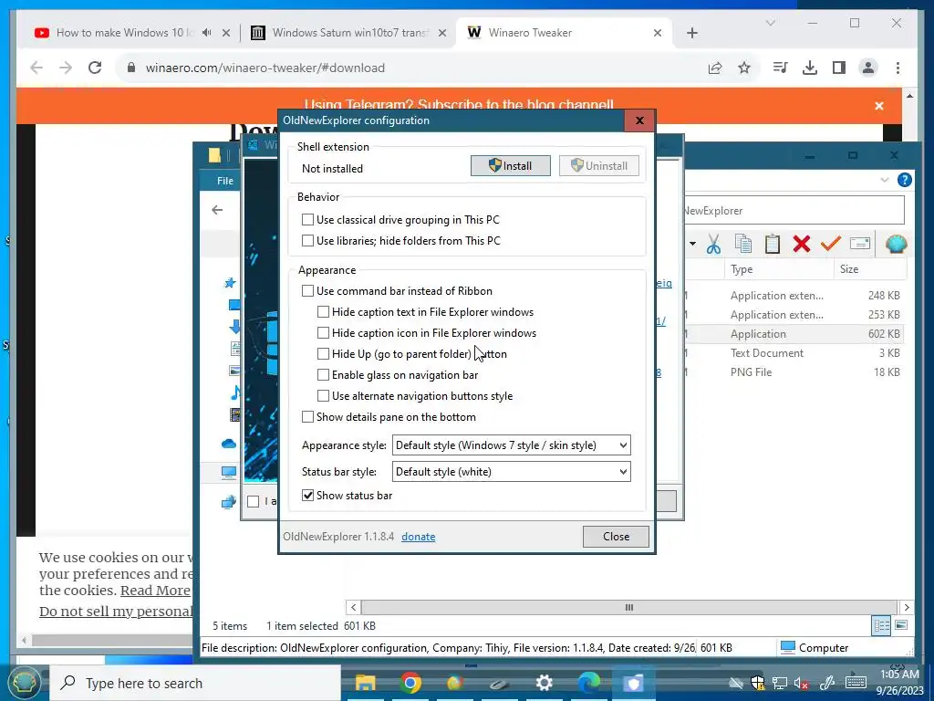Toggle Chrome side panel icon
This screenshot has height=701, width=934.
coord(839,68)
